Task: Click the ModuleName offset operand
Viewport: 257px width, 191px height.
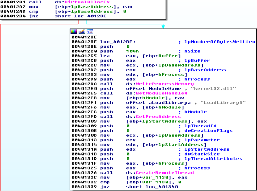Action: point(165,89)
